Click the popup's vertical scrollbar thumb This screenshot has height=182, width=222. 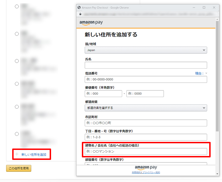point(217,76)
